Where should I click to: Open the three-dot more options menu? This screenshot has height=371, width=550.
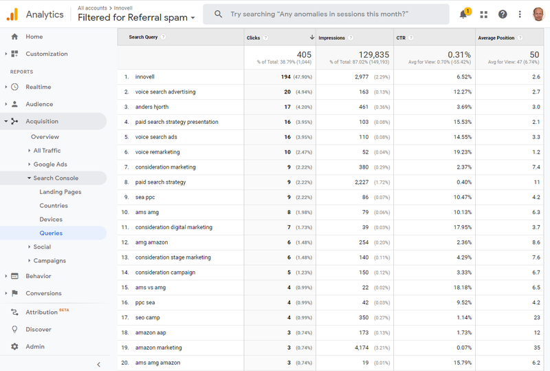coord(520,14)
